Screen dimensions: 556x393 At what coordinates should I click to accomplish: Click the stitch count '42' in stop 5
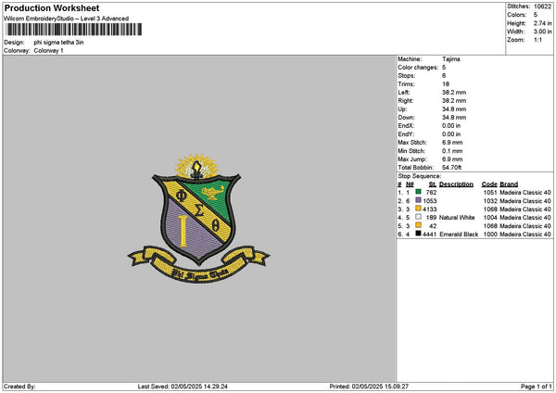coord(433,226)
